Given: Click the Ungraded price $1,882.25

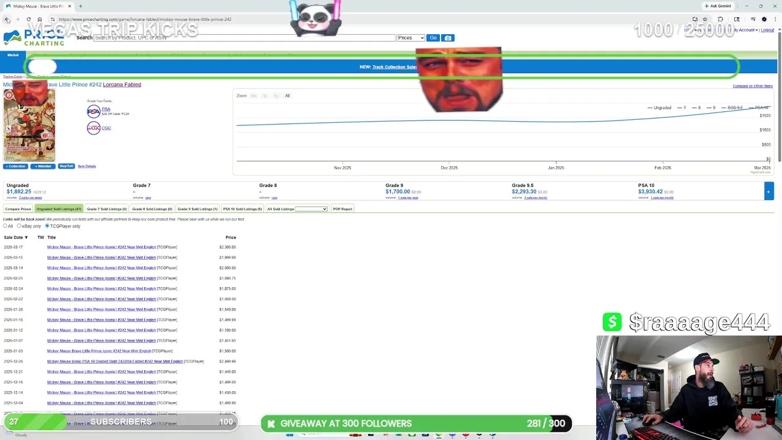Looking at the screenshot, I should click(18, 191).
